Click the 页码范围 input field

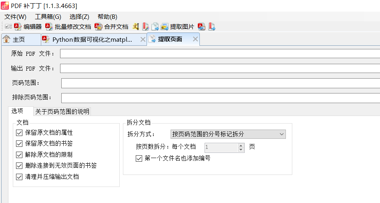click(x=221, y=83)
